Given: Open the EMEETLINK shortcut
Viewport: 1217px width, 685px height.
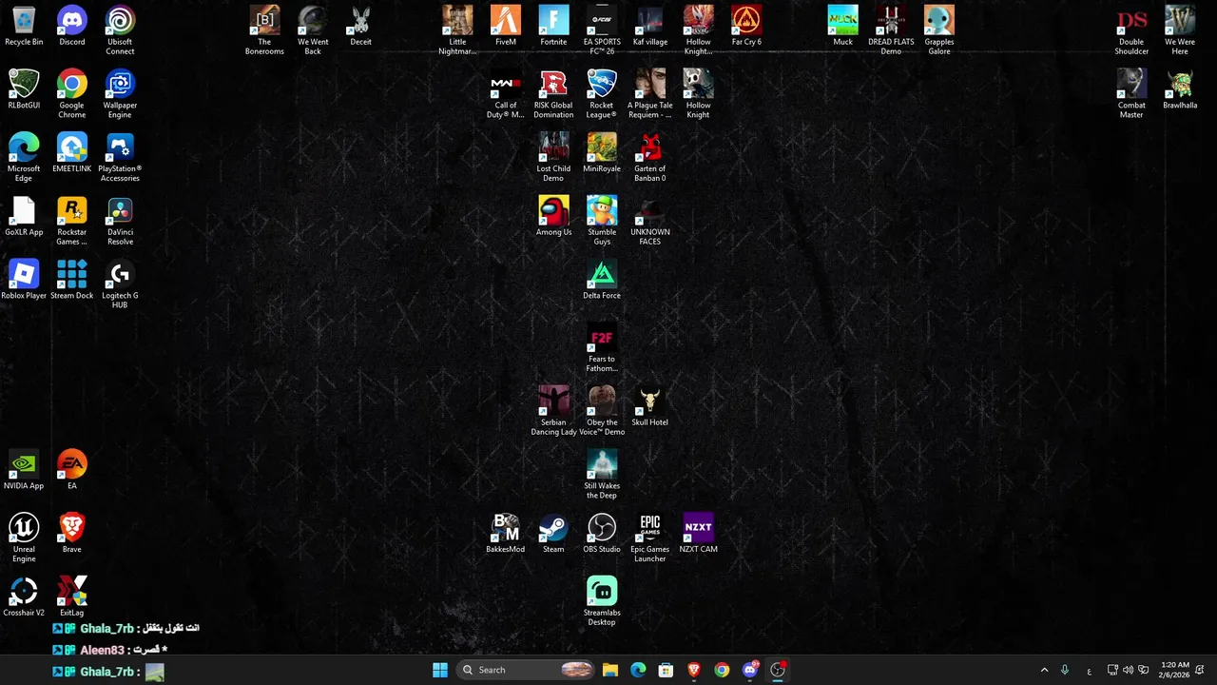Looking at the screenshot, I should pyautogui.click(x=71, y=153).
